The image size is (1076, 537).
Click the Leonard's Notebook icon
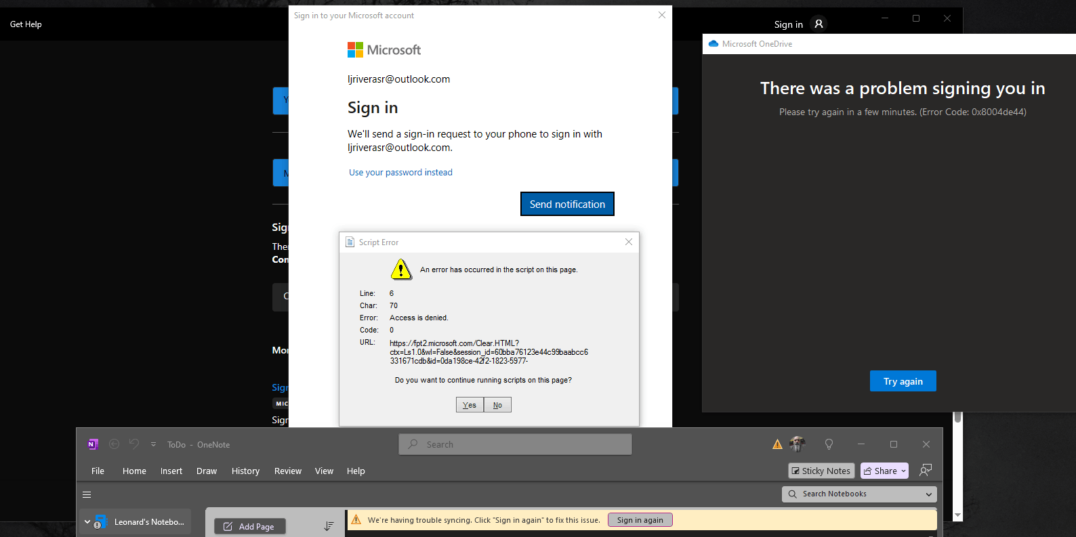[100, 522]
